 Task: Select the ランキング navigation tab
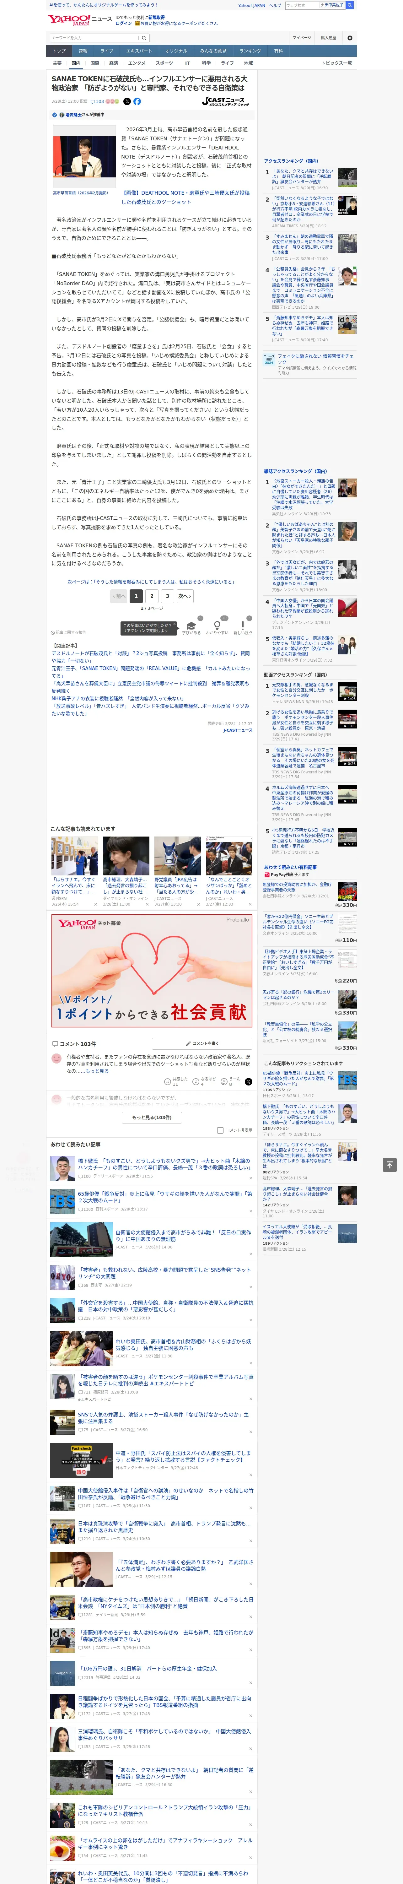click(x=250, y=51)
